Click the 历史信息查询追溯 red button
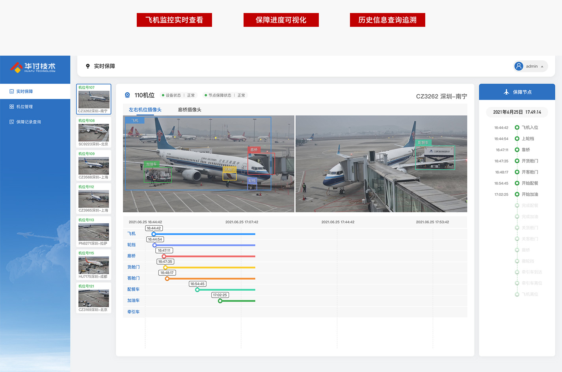 coord(387,20)
